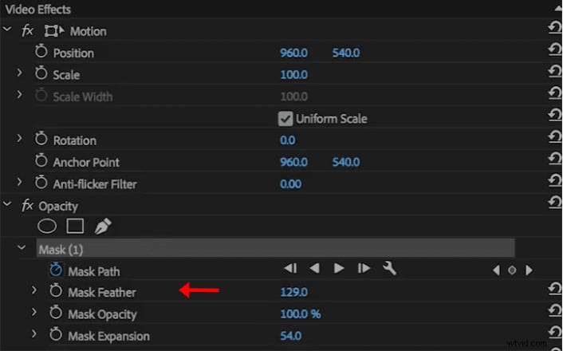Reset the Opacity effect
This screenshot has width=563, height=351.
point(555,203)
